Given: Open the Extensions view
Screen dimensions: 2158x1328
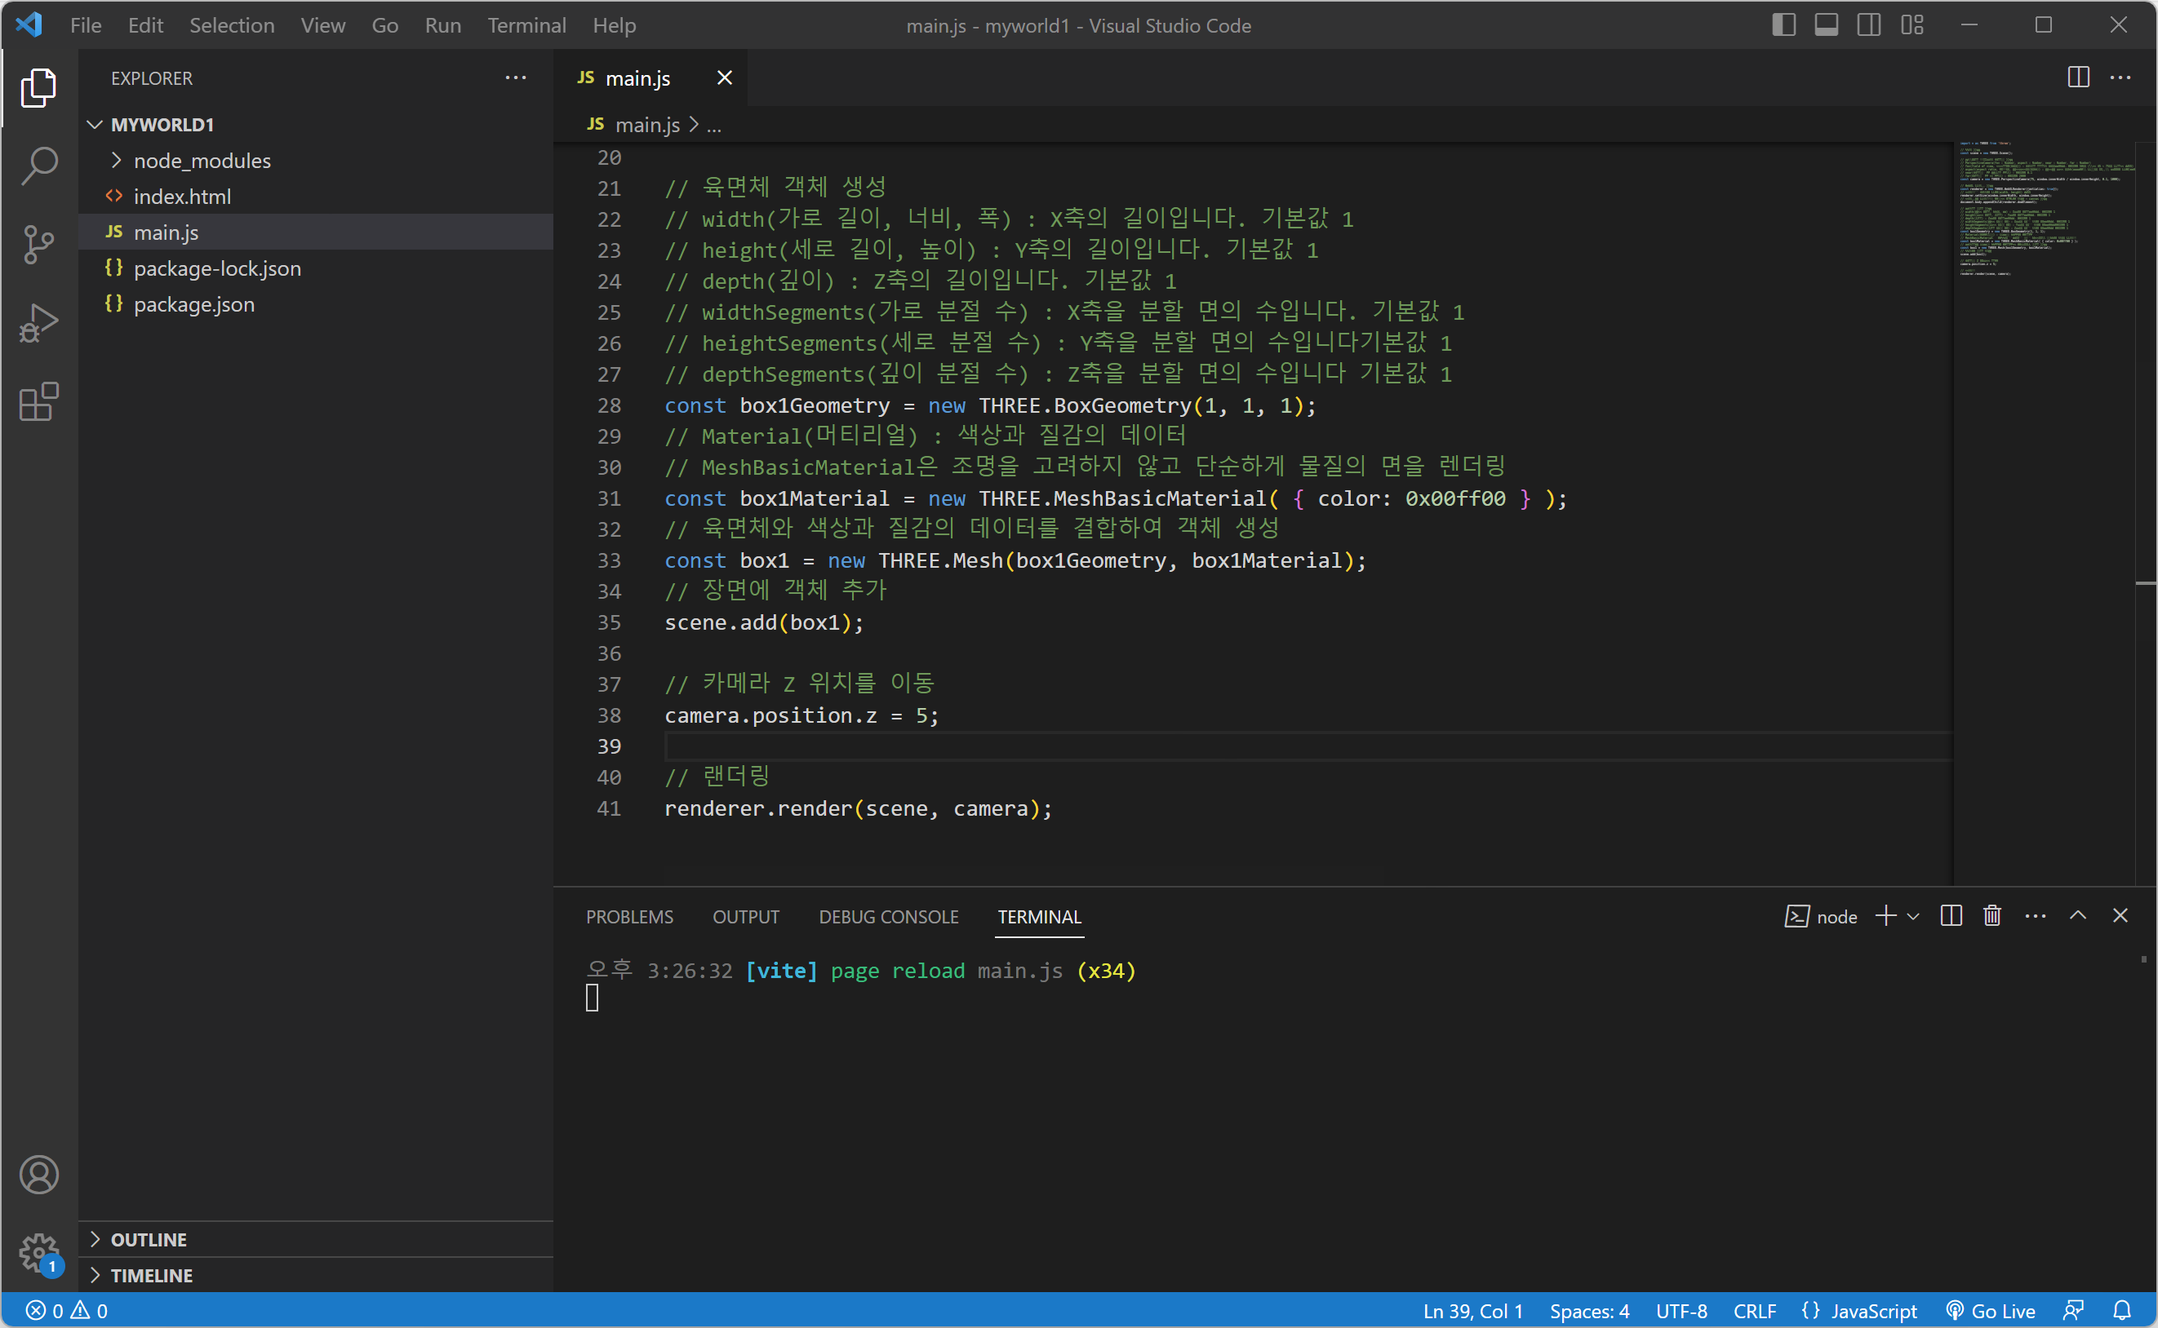Looking at the screenshot, I should point(38,402).
